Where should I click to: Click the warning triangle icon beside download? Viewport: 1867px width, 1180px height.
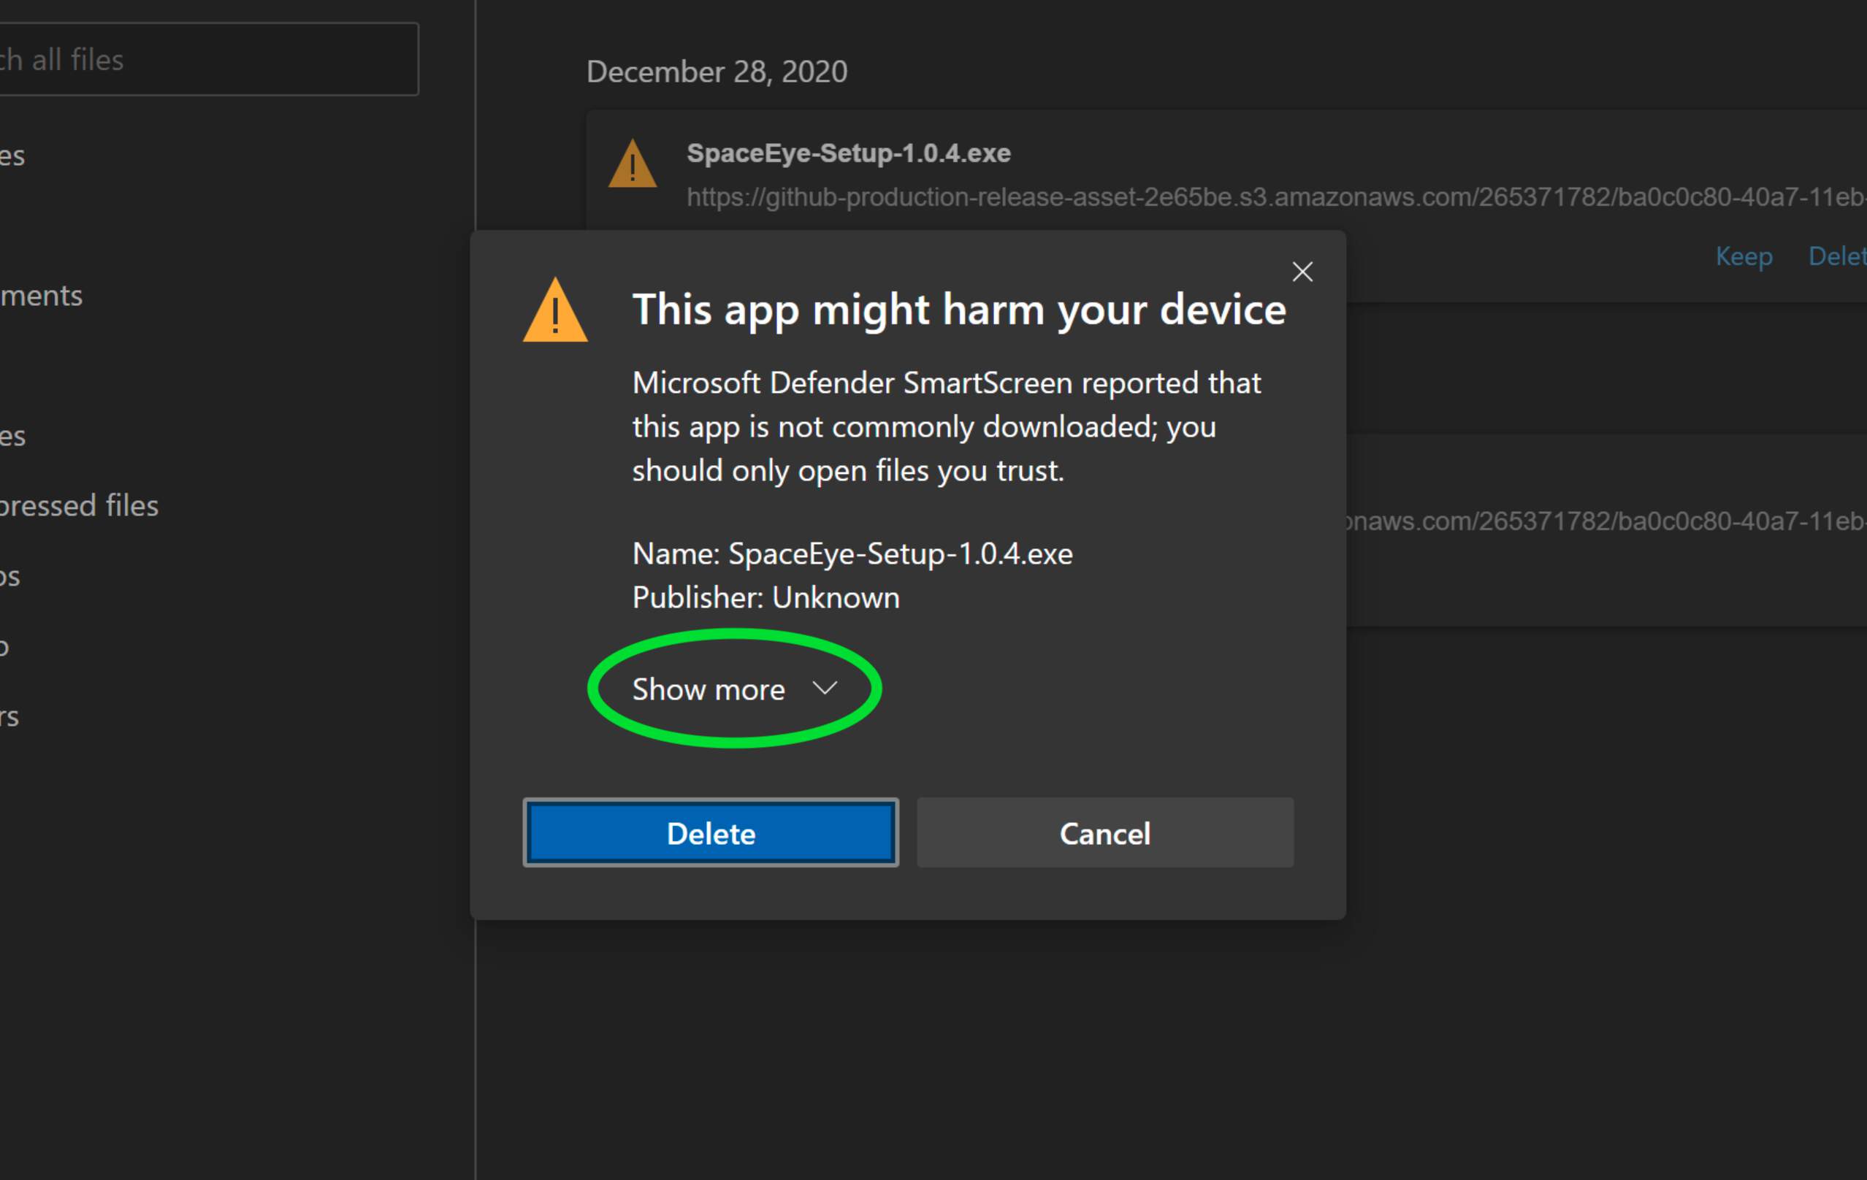[x=633, y=164]
